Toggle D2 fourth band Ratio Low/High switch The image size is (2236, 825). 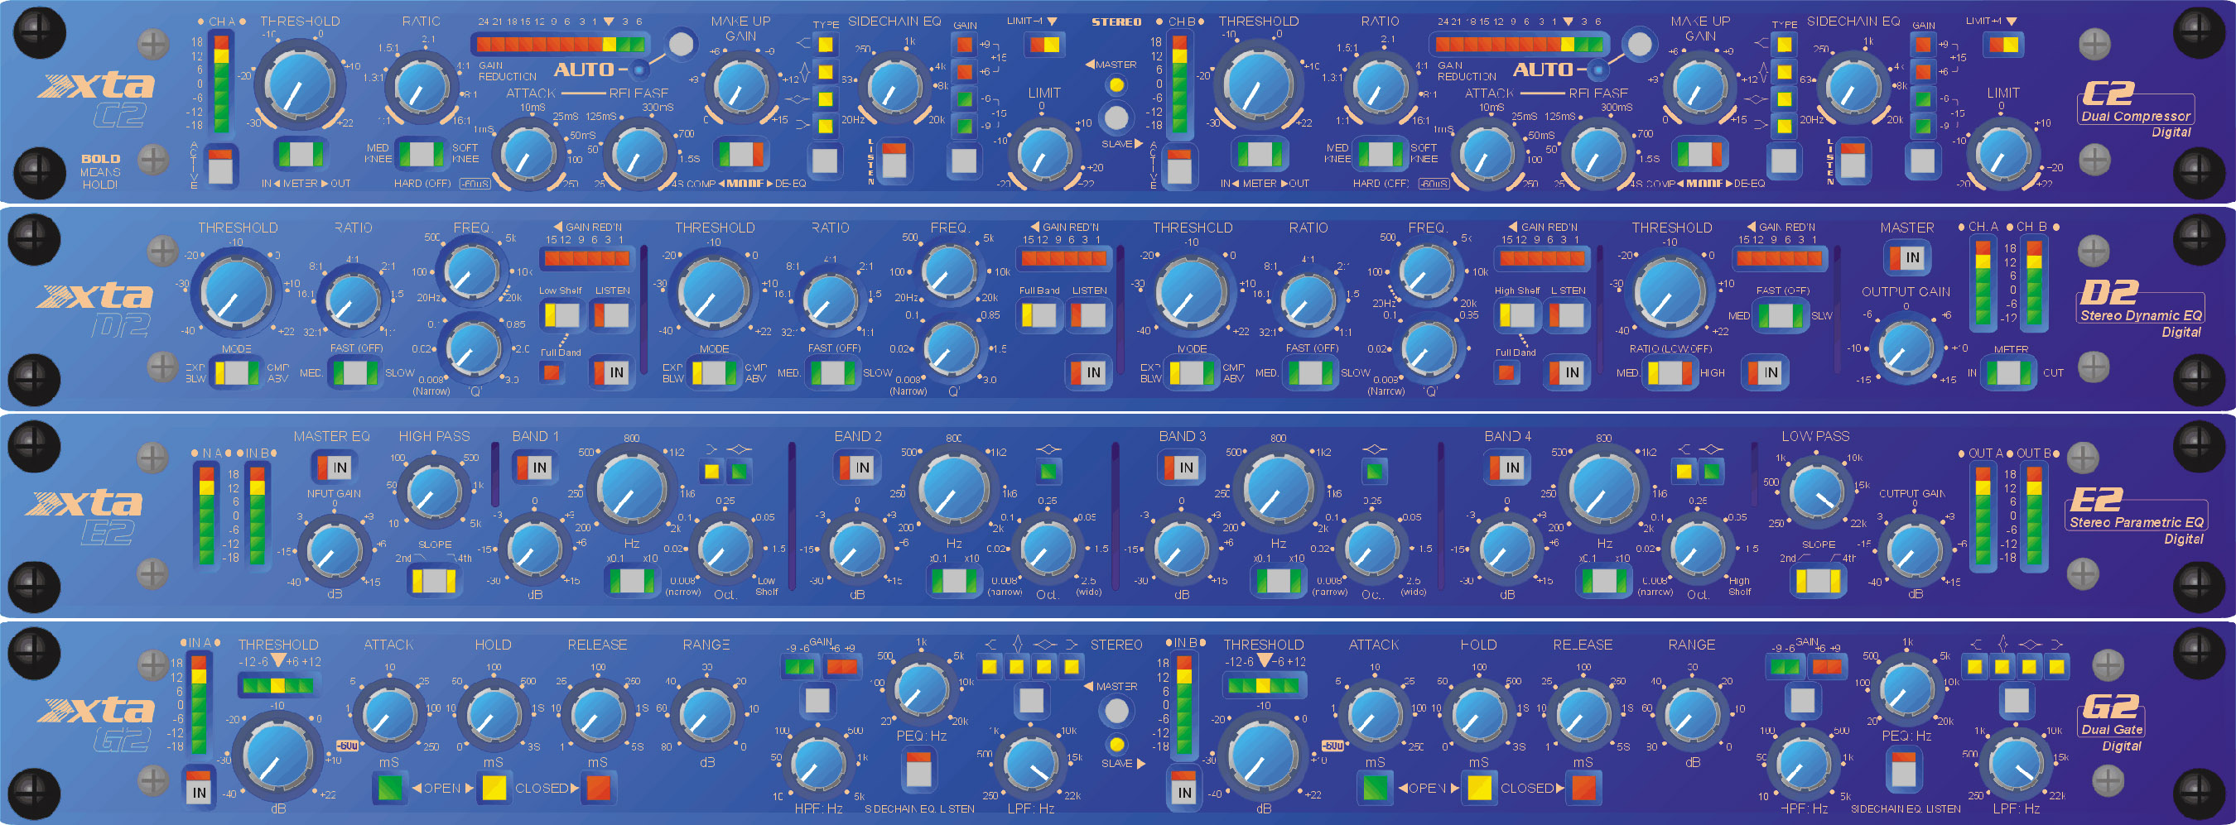(x=1670, y=372)
